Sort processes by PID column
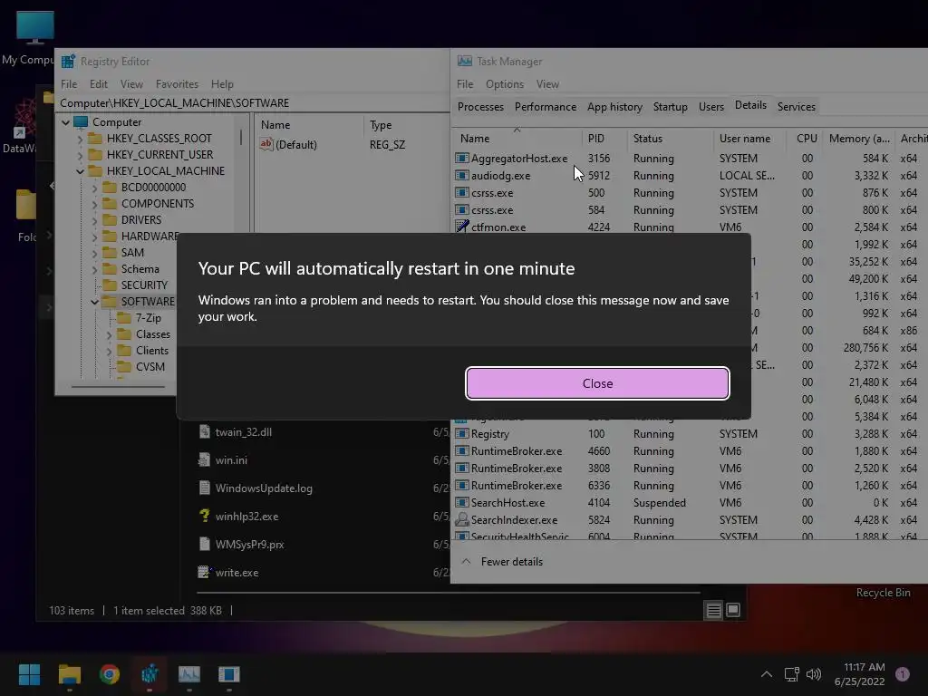Screen dimensions: 928x696 (596, 139)
